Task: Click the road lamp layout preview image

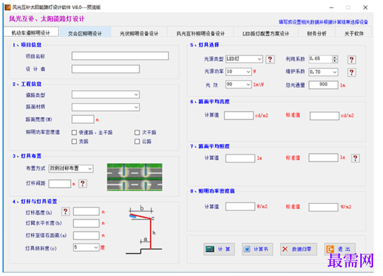Action: (x=135, y=177)
